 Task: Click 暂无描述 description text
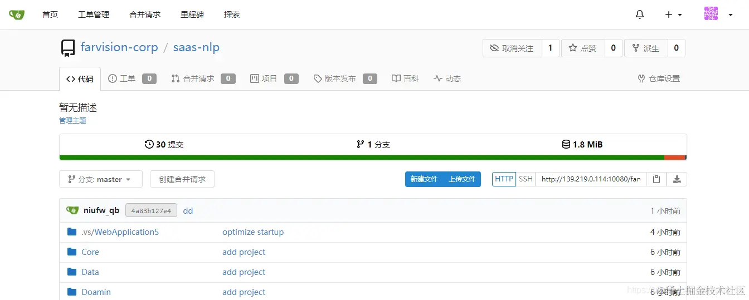coord(78,107)
